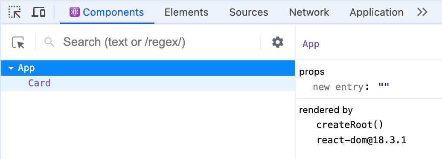Show more tabs with the double chevron

click(422, 12)
